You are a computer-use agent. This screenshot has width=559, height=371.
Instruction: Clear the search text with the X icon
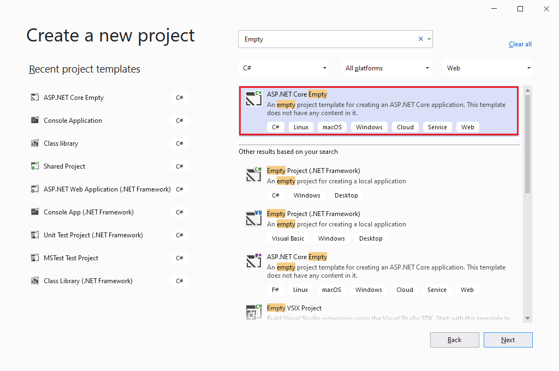point(420,39)
